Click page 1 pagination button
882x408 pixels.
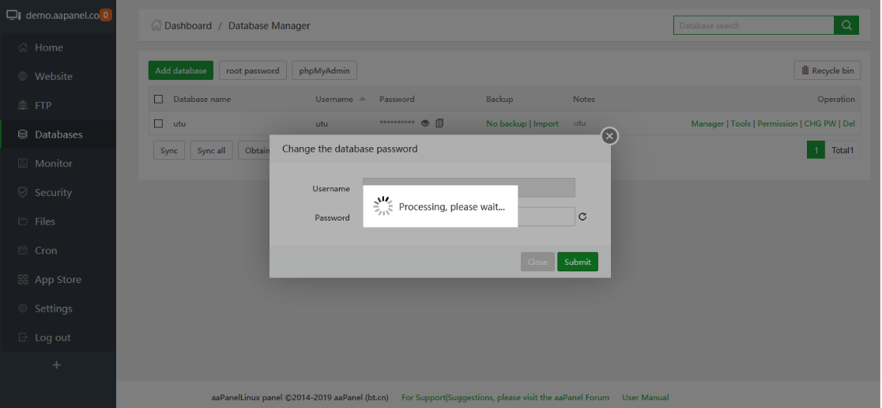tap(816, 149)
